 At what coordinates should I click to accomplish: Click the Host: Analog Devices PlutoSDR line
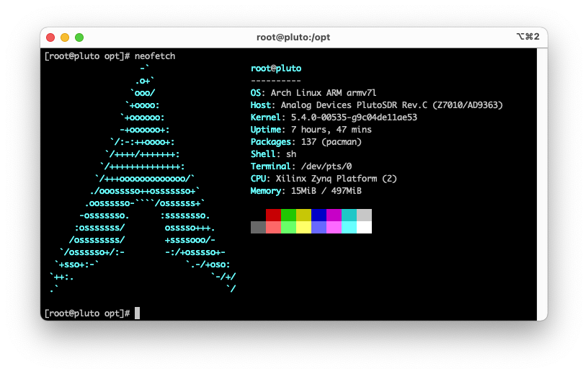pyautogui.click(x=376, y=105)
